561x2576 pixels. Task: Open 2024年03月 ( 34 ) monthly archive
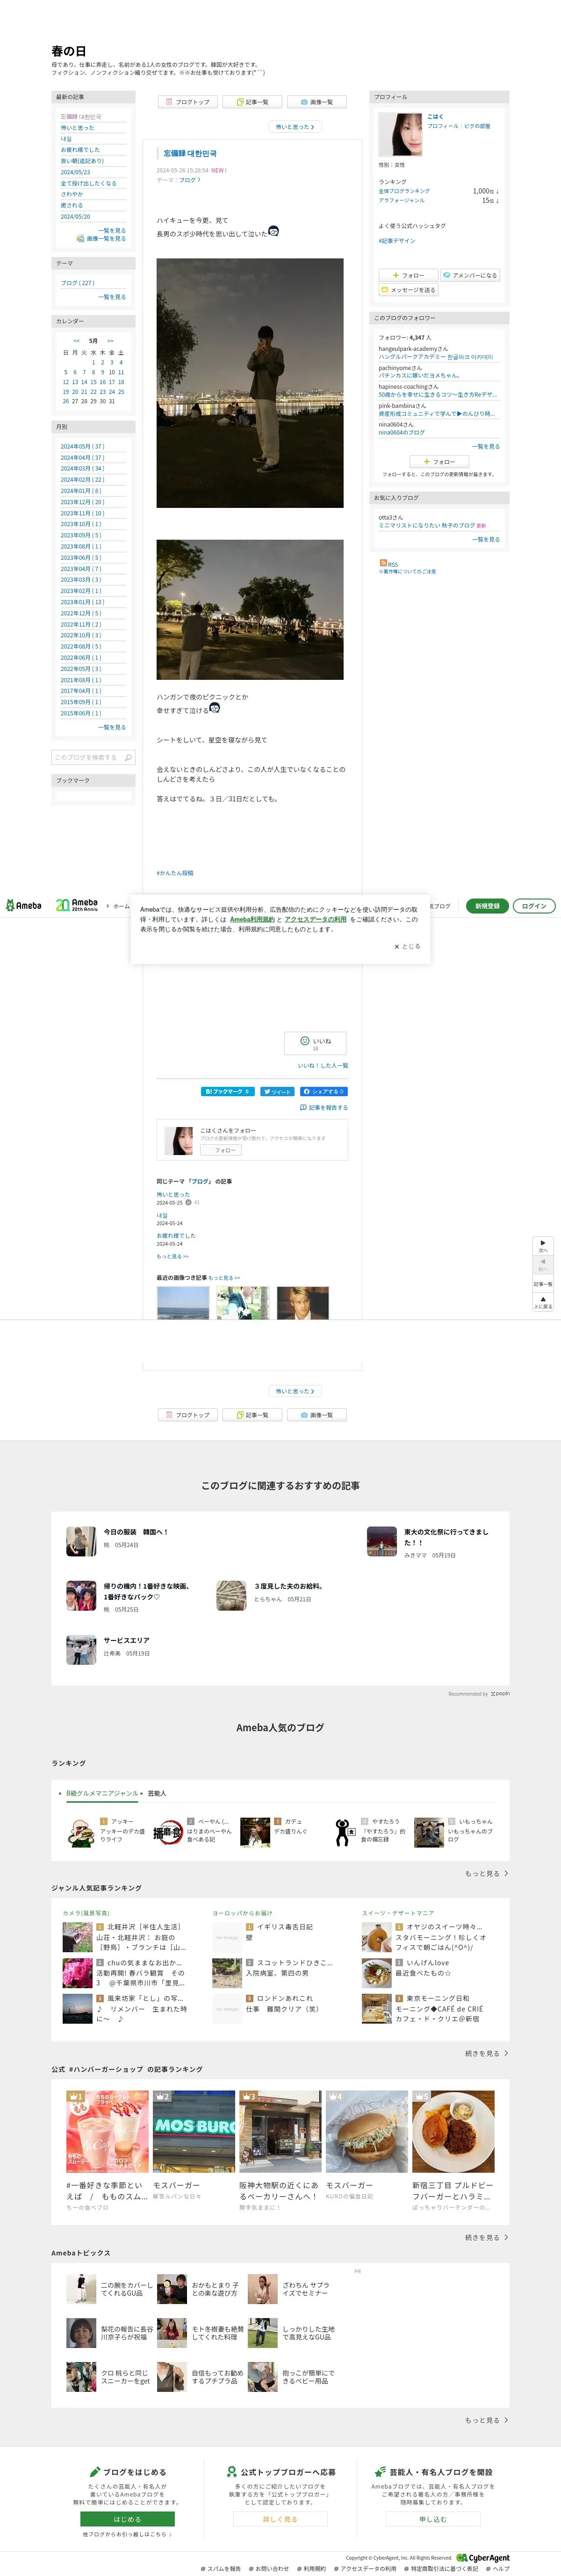[x=82, y=469]
